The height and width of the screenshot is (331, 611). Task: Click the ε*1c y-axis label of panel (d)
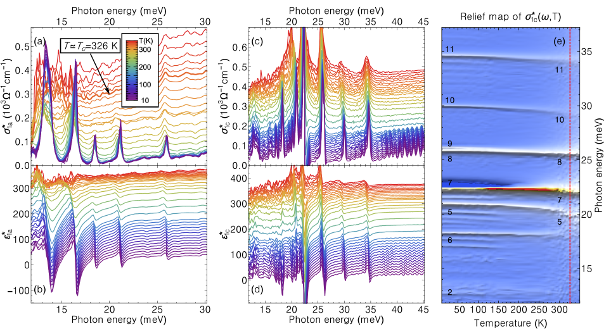225,235
